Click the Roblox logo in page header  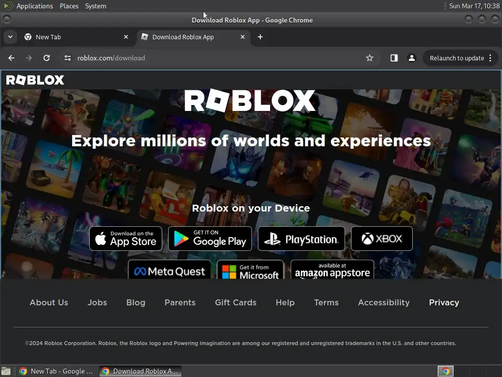pos(35,80)
